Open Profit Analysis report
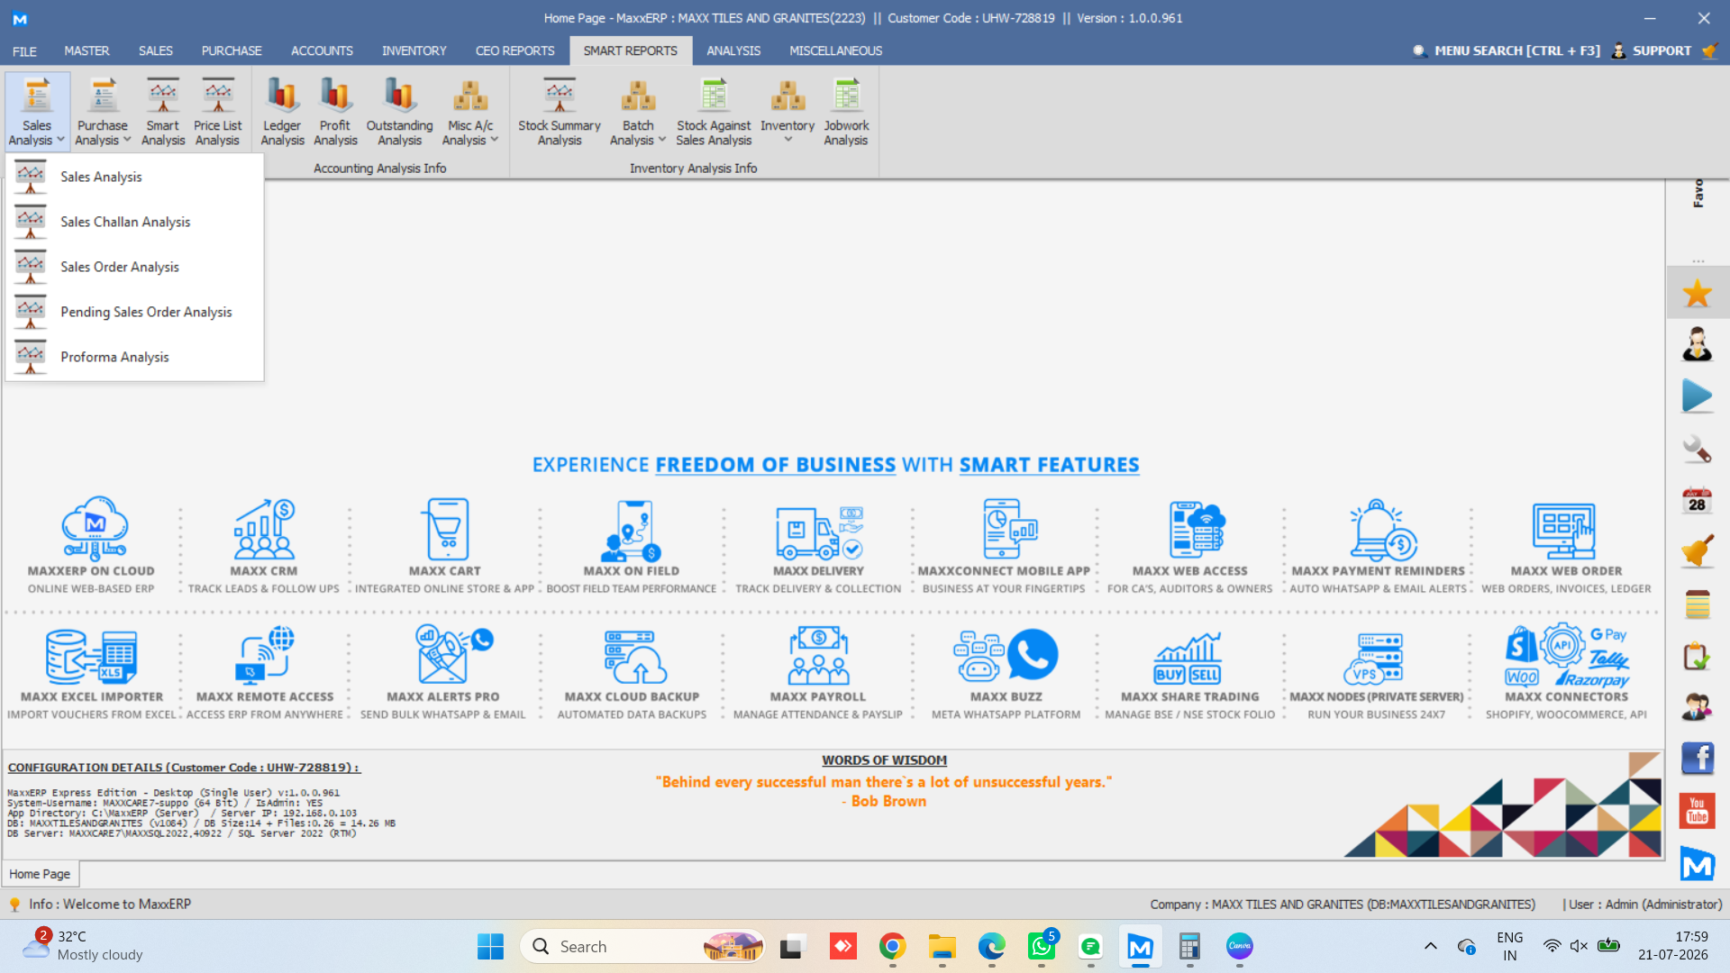Image resolution: width=1730 pixels, height=973 pixels. coord(335,112)
